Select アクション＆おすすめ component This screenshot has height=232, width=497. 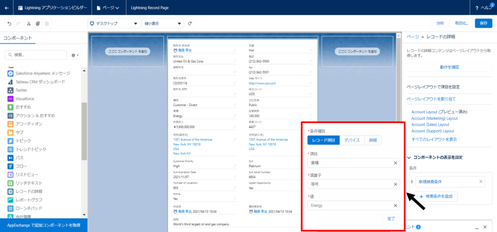pyautogui.click(x=31, y=116)
